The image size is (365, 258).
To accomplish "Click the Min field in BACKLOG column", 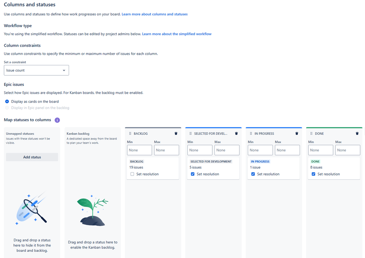I will [x=140, y=150].
